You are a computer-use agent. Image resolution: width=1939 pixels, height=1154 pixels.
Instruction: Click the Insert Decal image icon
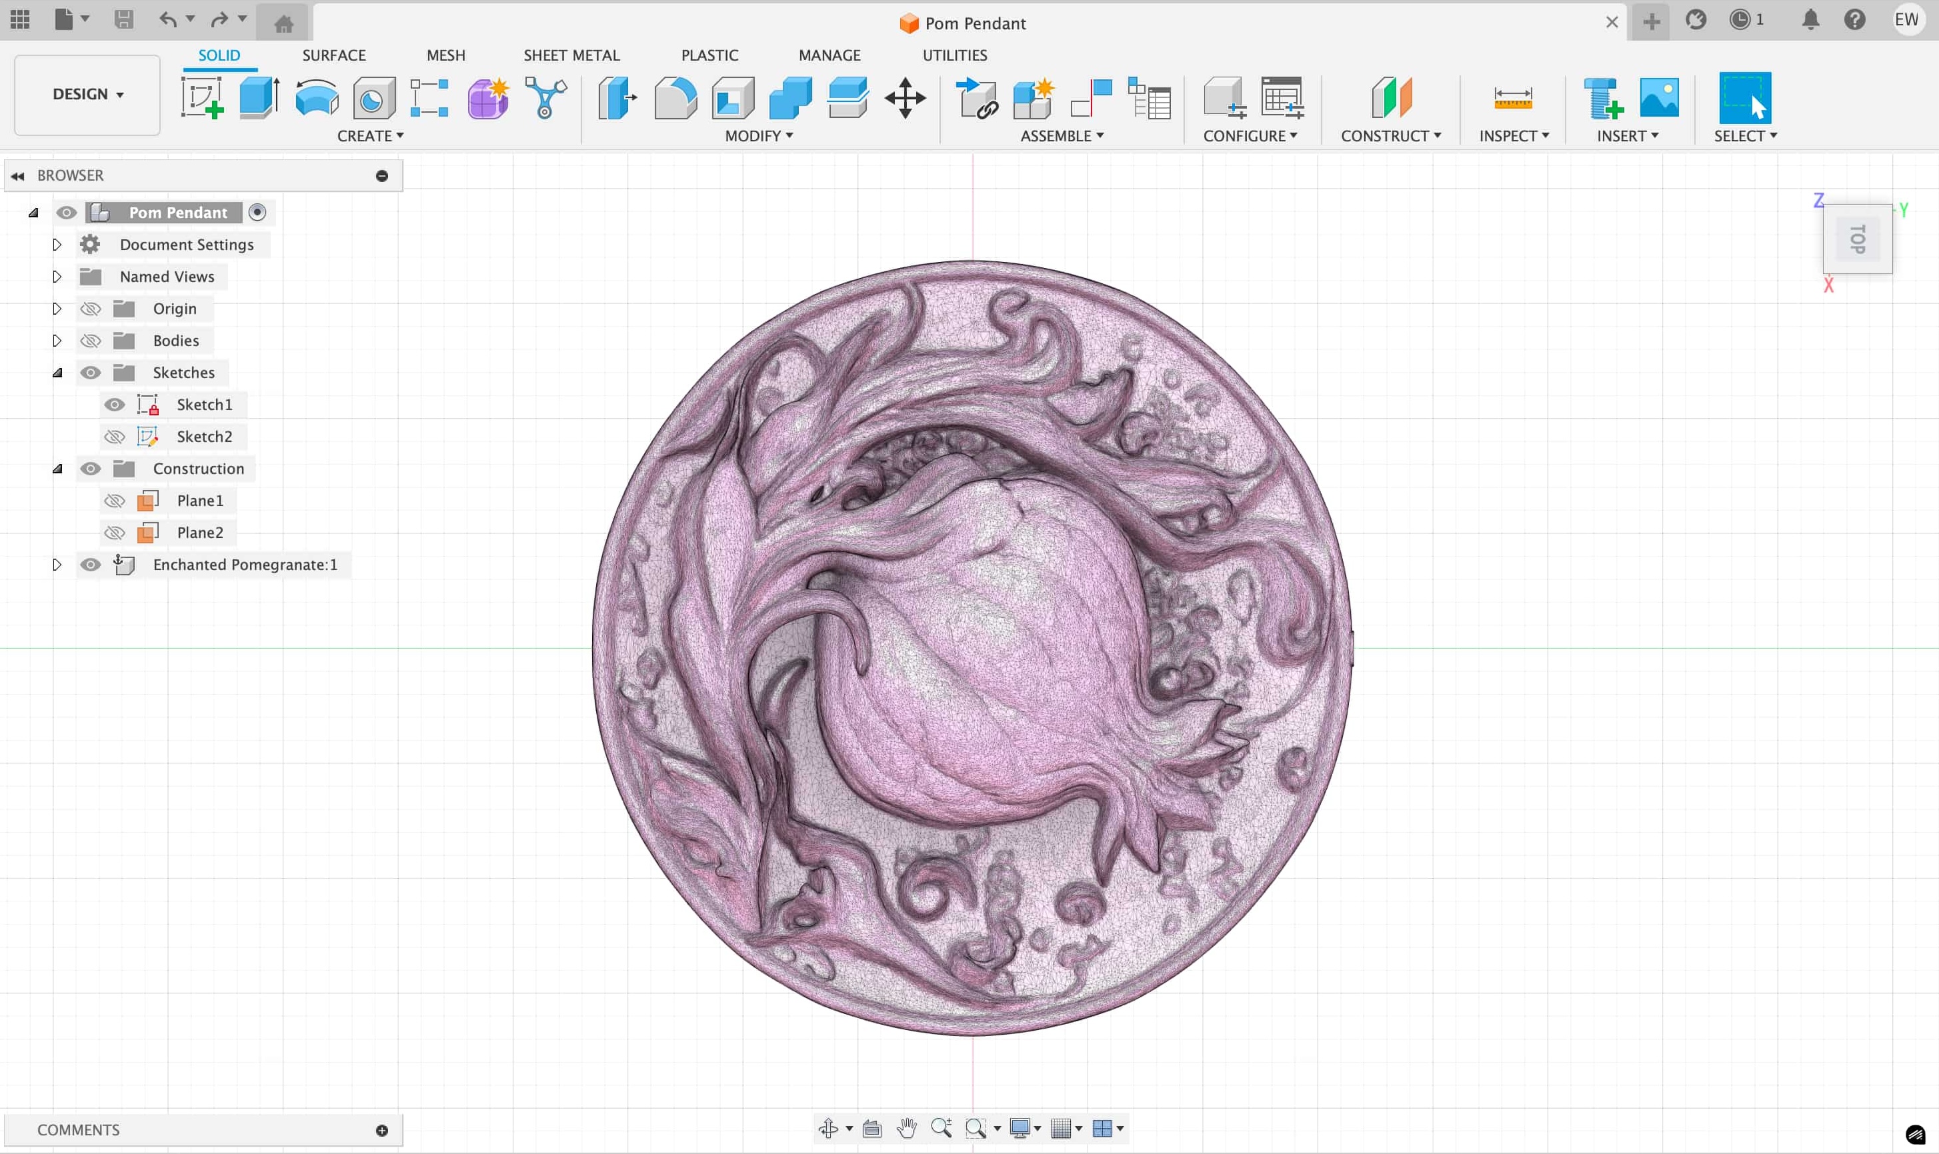click(1659, 98)
